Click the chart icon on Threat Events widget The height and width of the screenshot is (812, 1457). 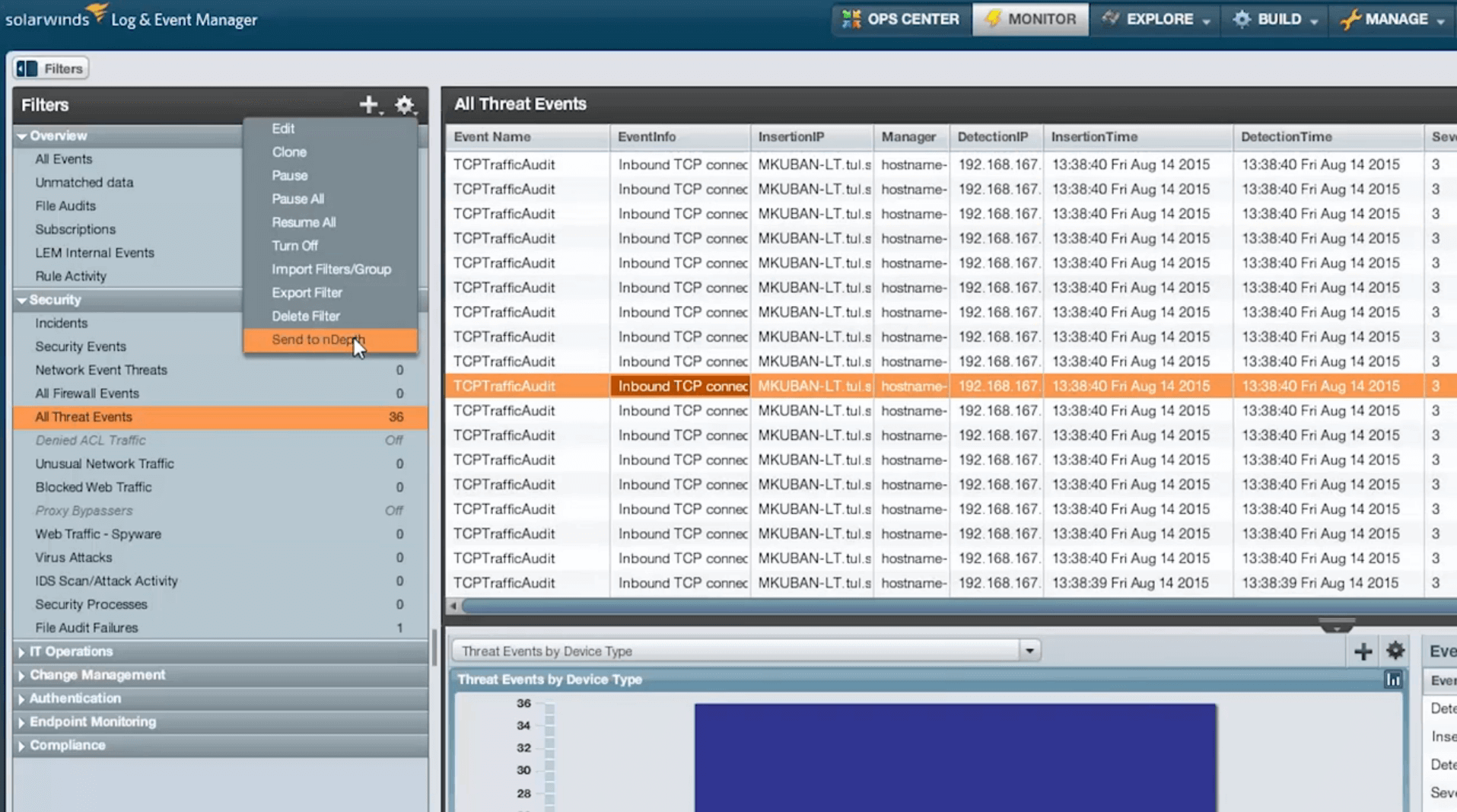(1392, 680)
